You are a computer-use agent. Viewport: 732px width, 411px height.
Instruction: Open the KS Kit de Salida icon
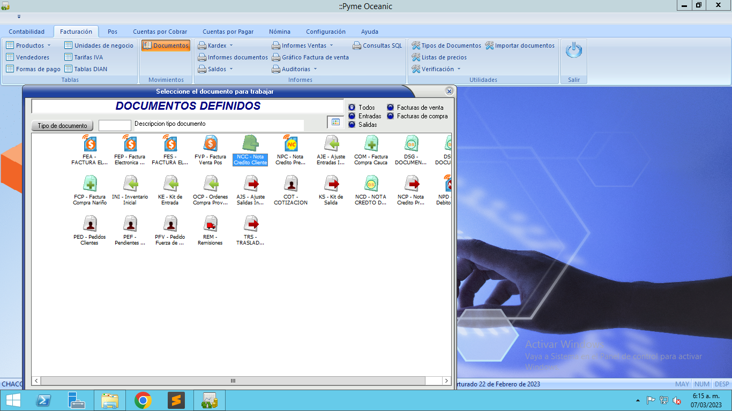click(331, 184)
